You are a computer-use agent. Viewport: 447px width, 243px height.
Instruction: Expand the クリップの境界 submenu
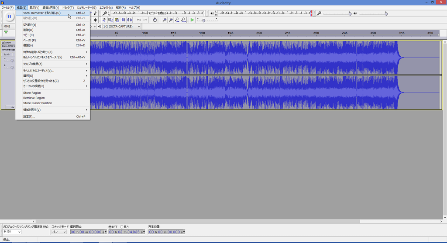53,64
